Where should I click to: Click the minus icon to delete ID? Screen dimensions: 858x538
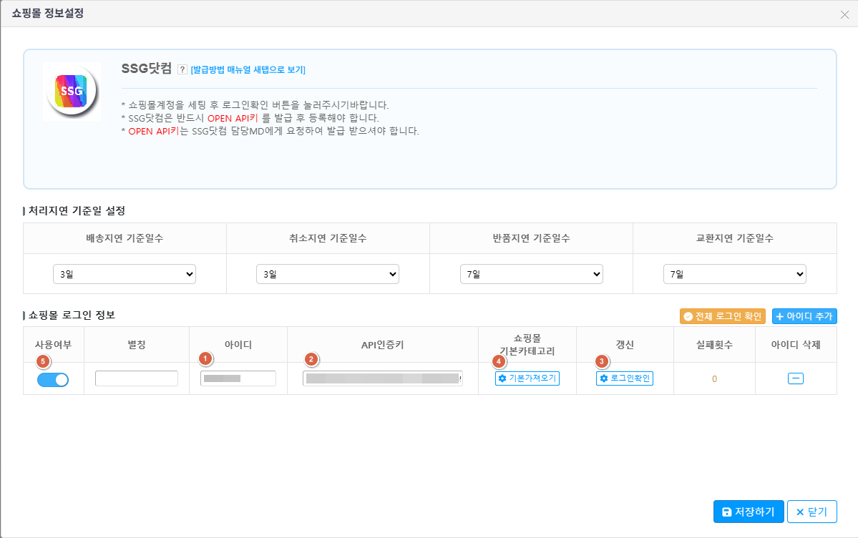tap(796, 378)
